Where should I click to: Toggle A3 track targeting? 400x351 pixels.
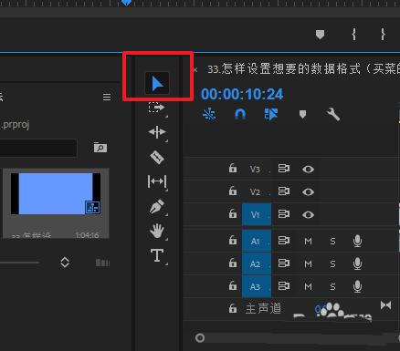(x=257, y=286)
